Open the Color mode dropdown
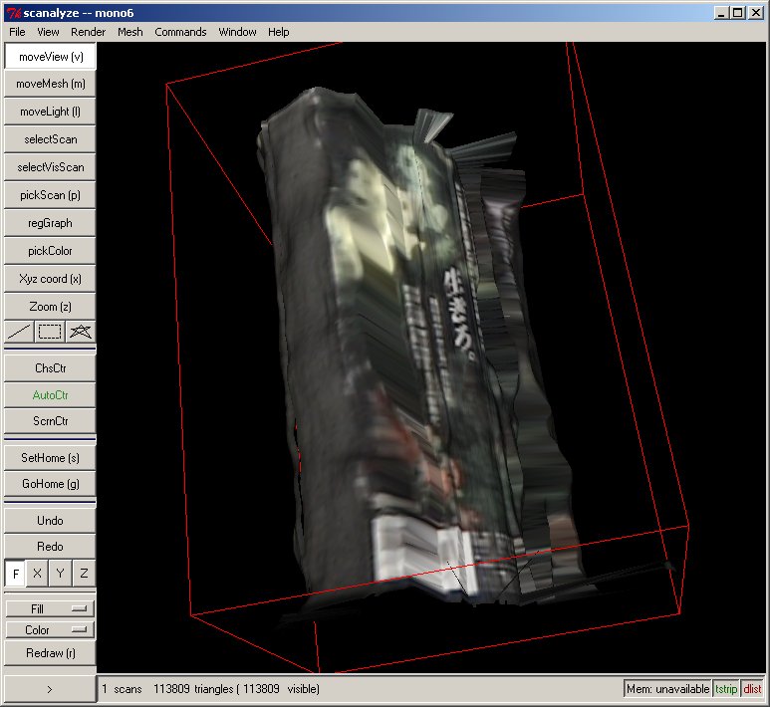Screen dimensions: 770x707 (50, 630)
